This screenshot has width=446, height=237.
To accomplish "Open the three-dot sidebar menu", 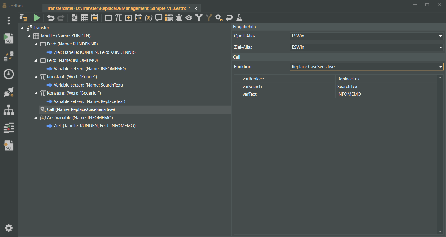I will 9,21.
